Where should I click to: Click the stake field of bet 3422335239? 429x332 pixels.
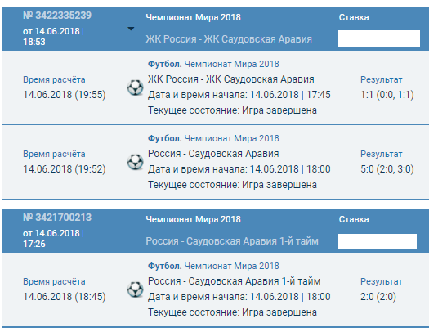(x=379, y=38)
